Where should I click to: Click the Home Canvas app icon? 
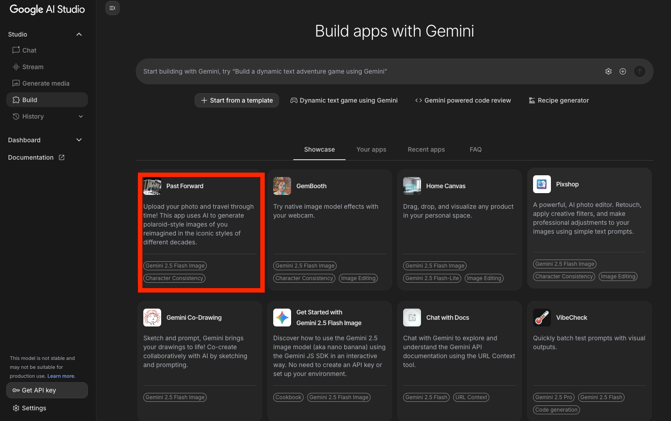tap(412, 186)
